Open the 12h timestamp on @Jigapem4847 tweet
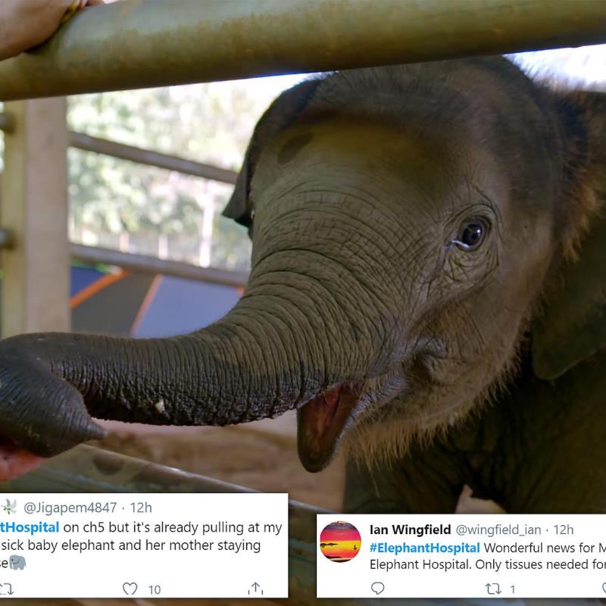Viewport: 606px width, 606px height. [x=141, y=508]
